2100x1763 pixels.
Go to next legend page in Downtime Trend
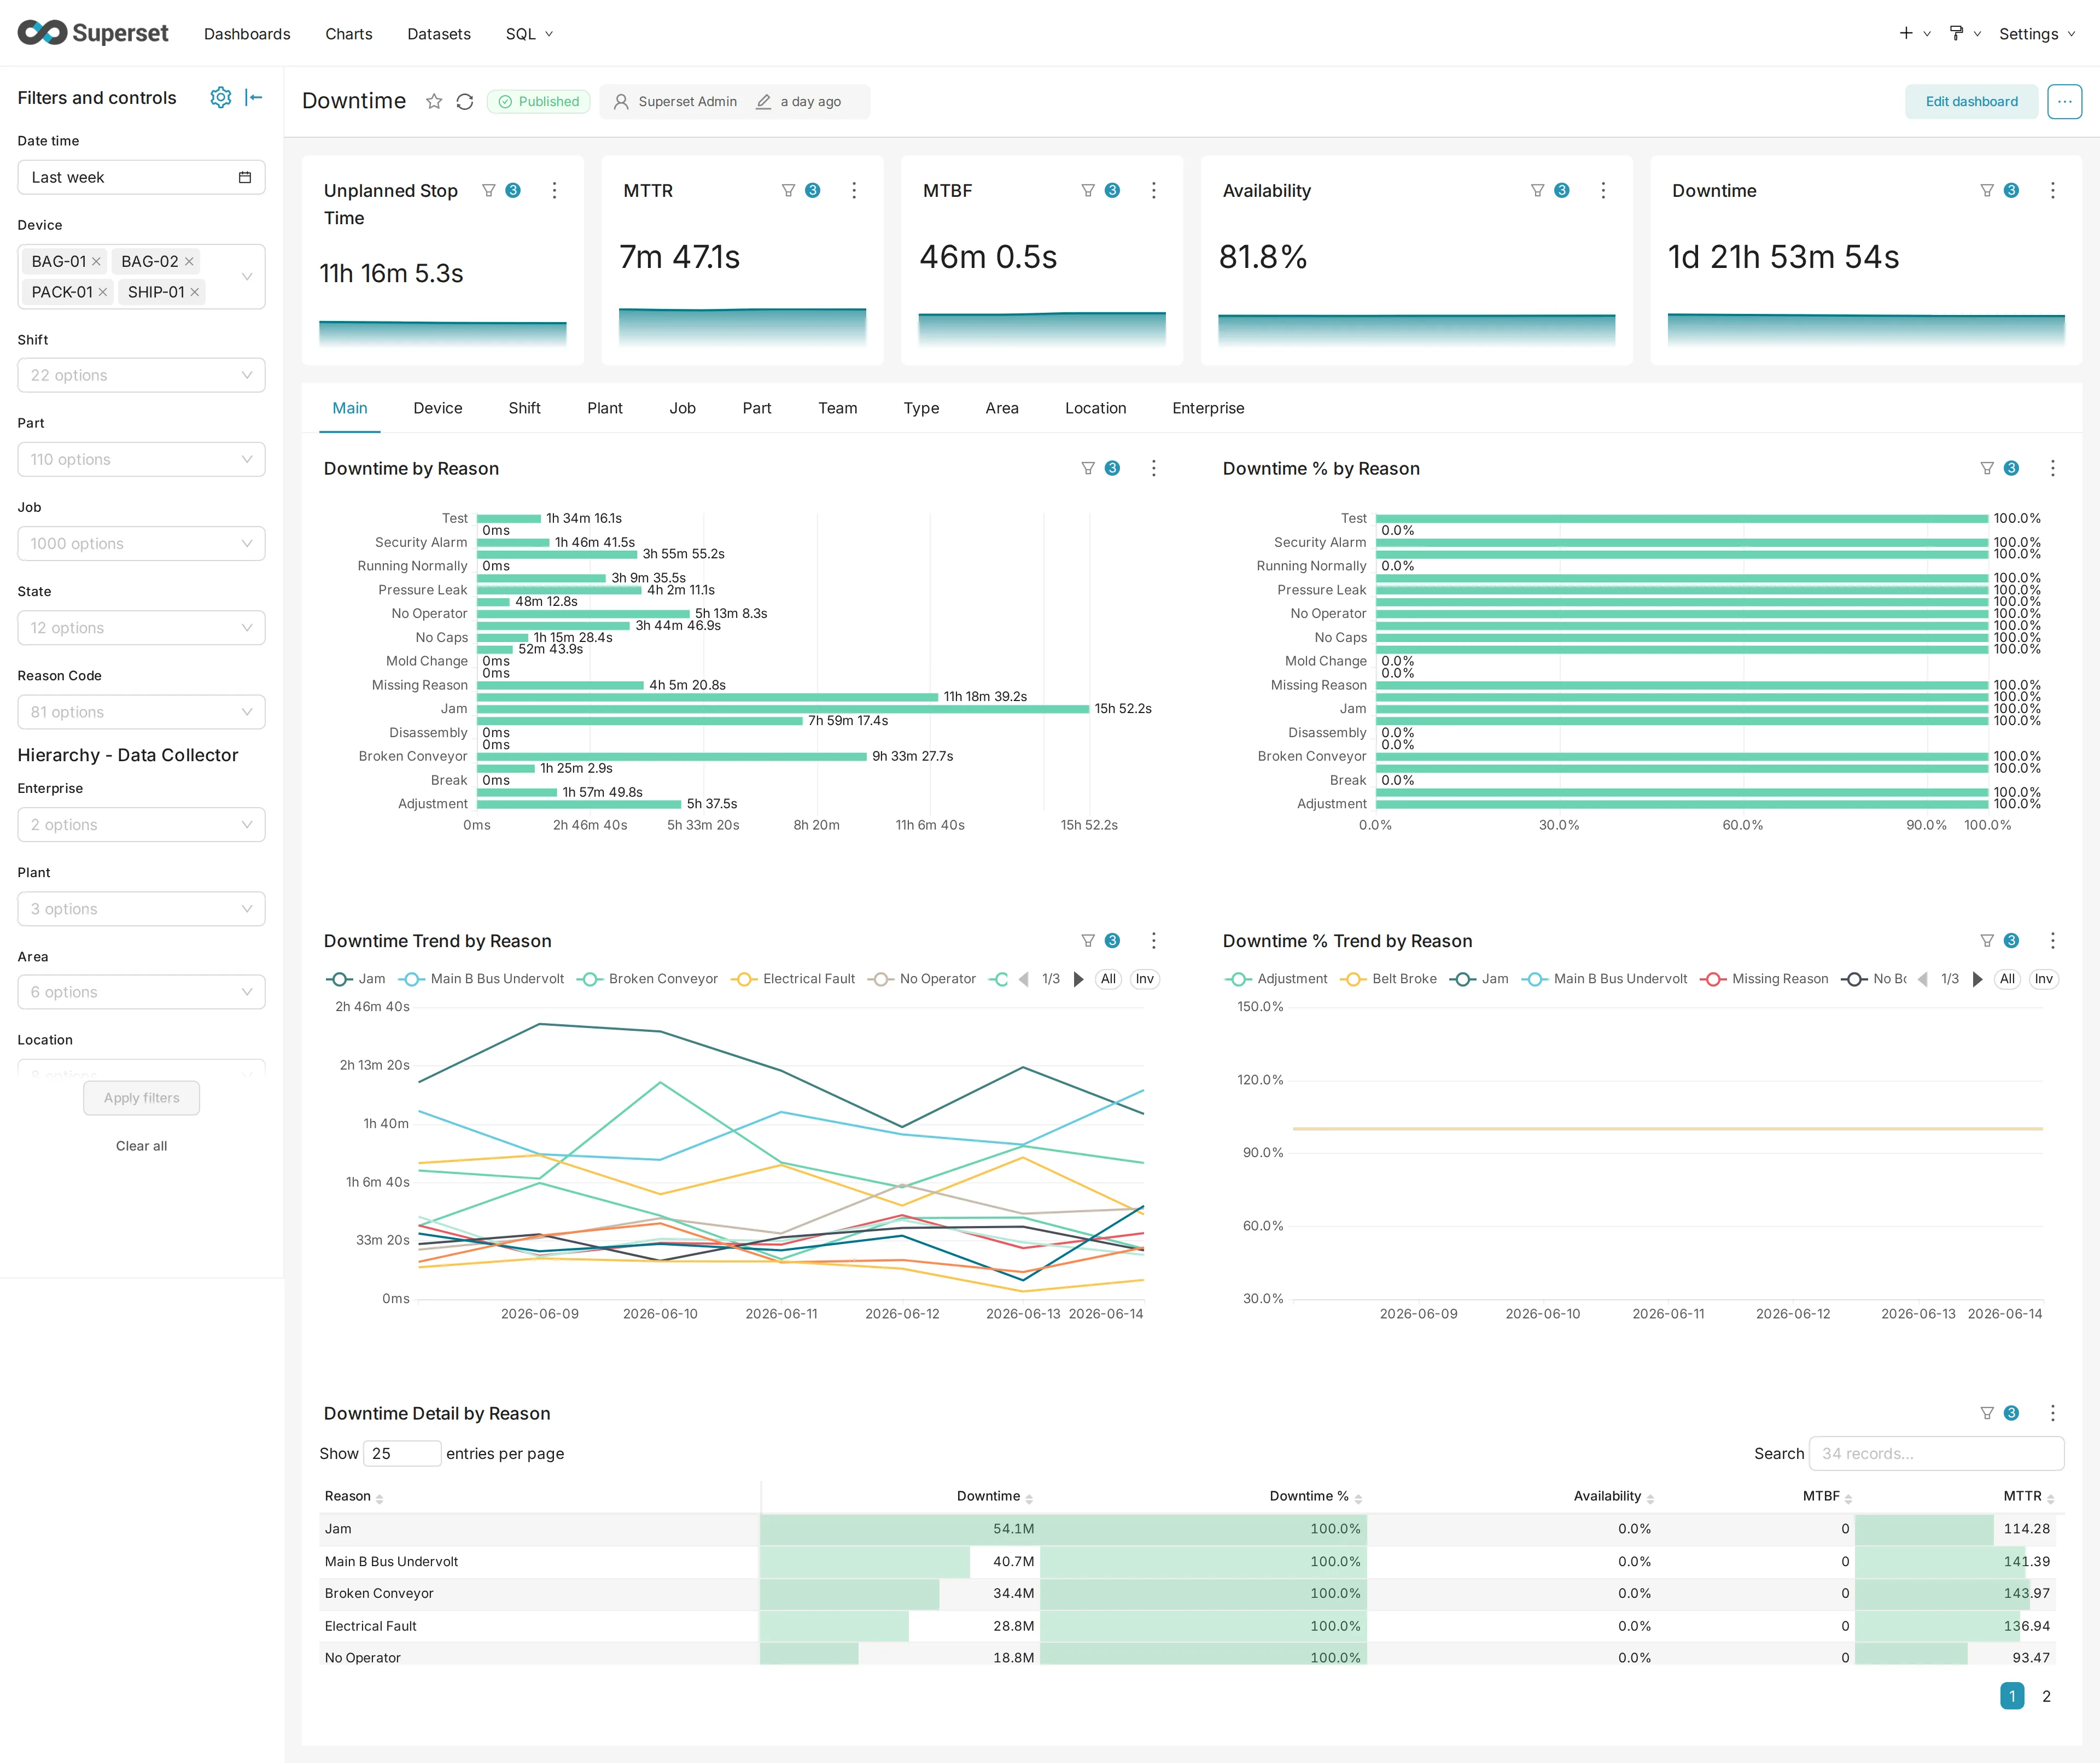pyautogui.click(x=1078, y=979)
